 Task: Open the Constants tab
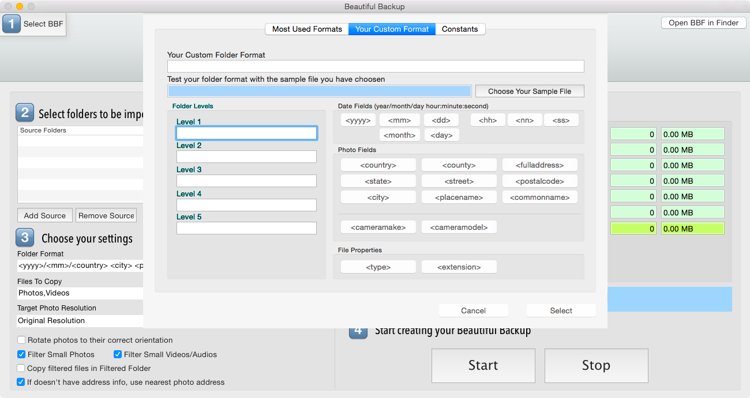460,29
